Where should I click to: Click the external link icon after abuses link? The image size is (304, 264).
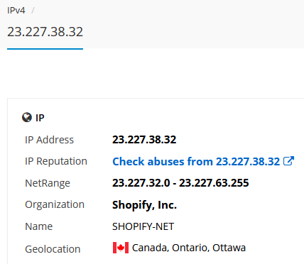[x=288, y=161]
